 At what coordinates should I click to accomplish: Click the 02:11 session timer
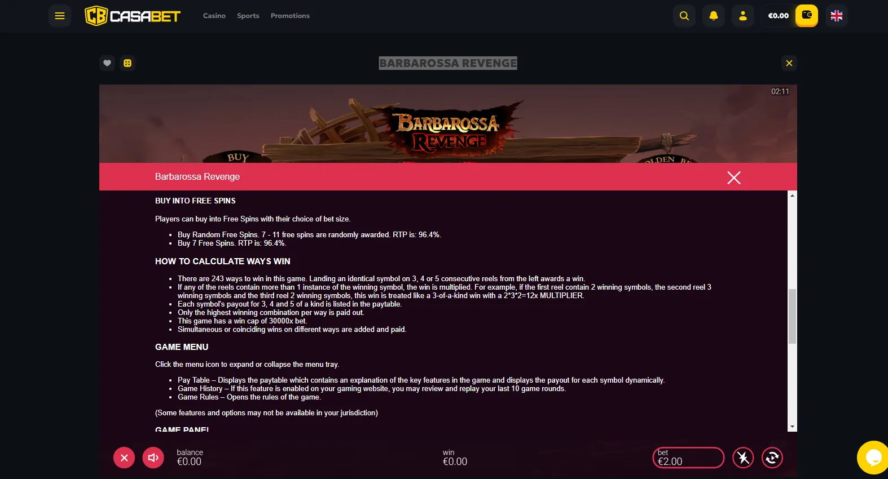[x=780, y=91]
